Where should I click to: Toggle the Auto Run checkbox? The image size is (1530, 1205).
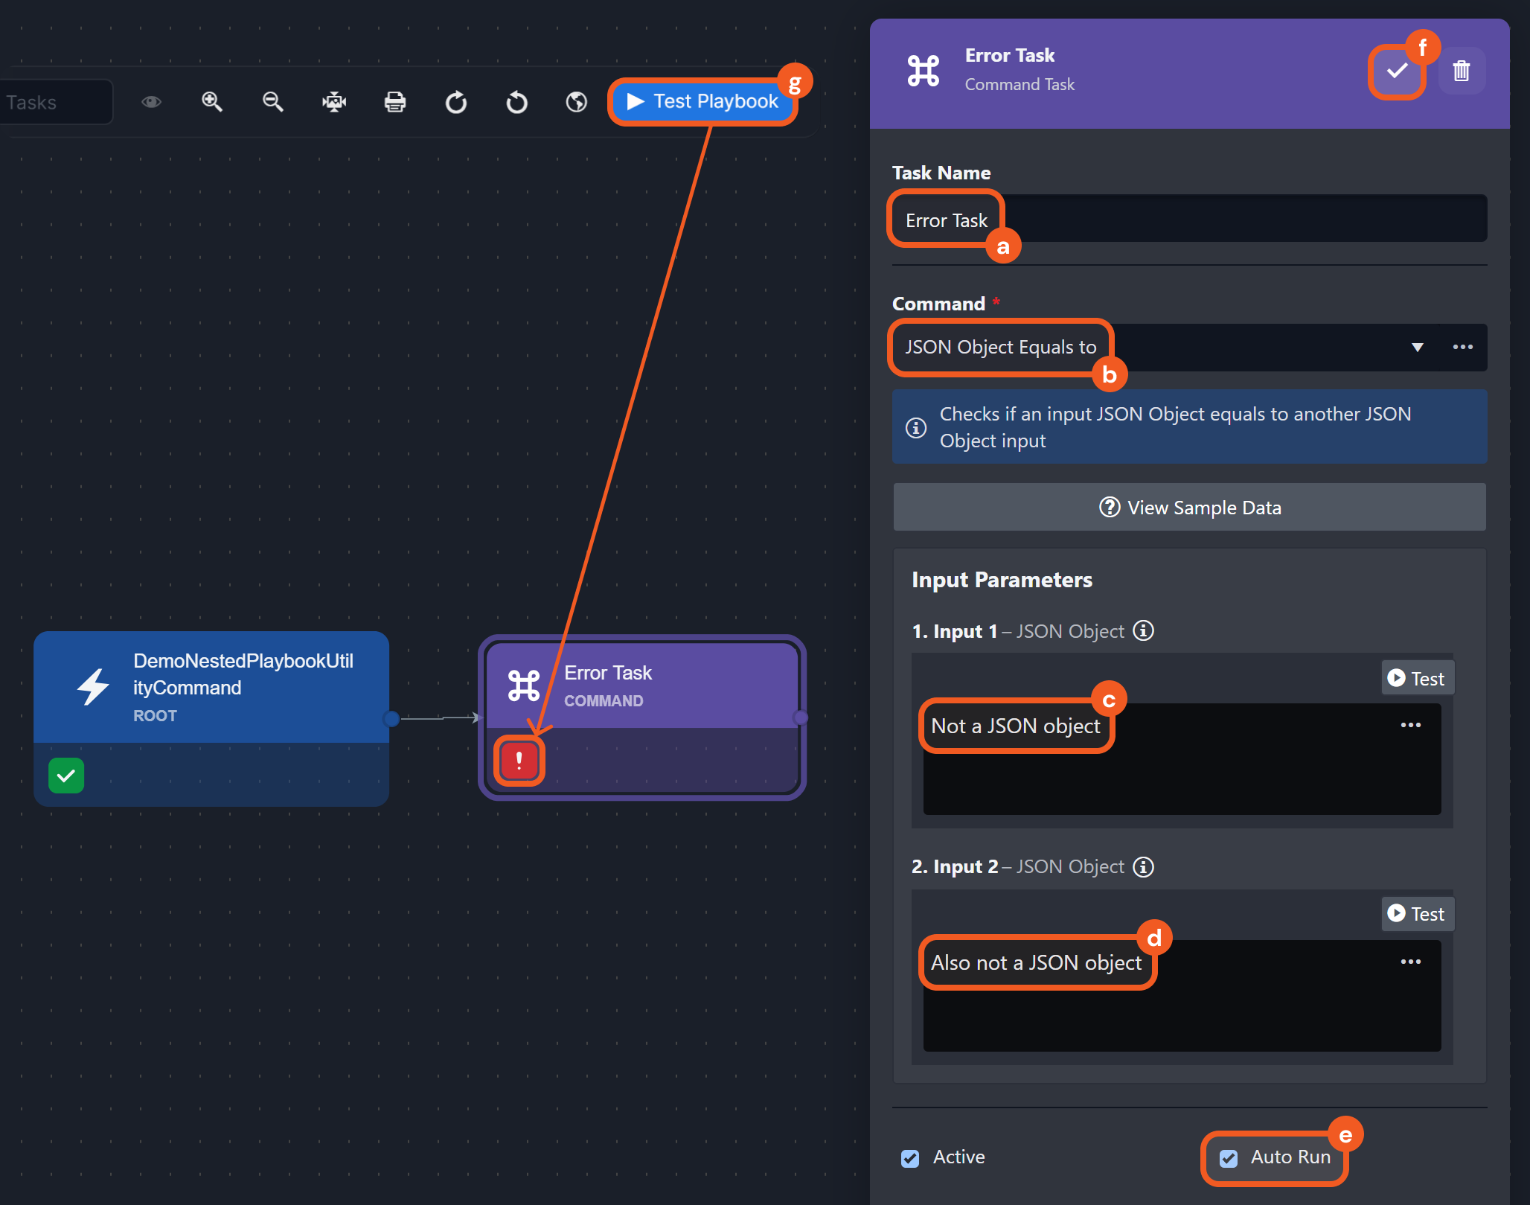pos(1229,1158)
